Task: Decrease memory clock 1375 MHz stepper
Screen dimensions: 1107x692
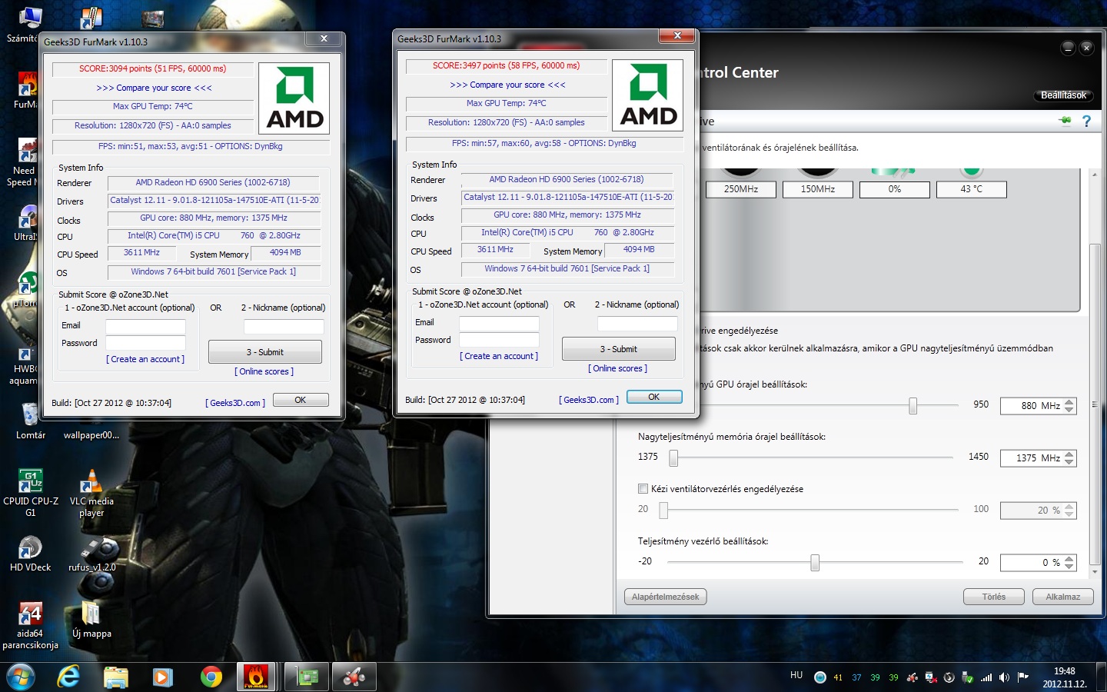Action: point(1069,462)
